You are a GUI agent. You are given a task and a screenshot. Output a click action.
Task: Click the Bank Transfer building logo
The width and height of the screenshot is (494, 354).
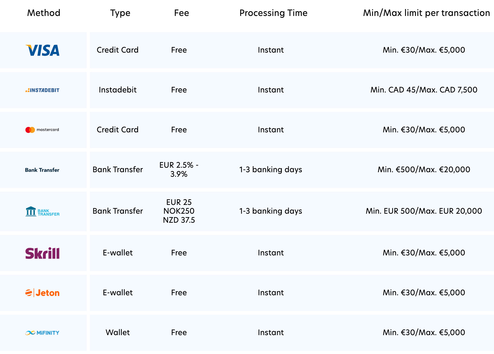[x=42, y=212]
